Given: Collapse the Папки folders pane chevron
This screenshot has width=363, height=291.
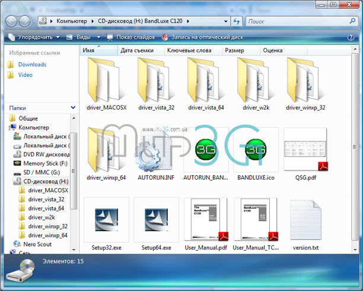Looking at the screenshot, I should coord(73,108).
